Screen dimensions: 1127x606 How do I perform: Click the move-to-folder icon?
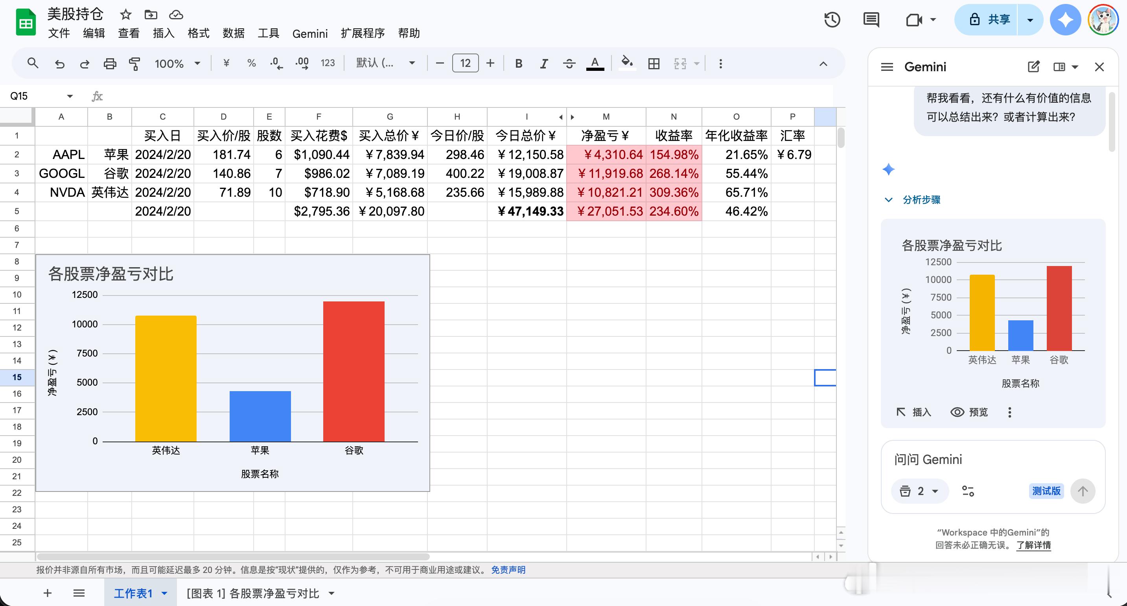[151, 15]
